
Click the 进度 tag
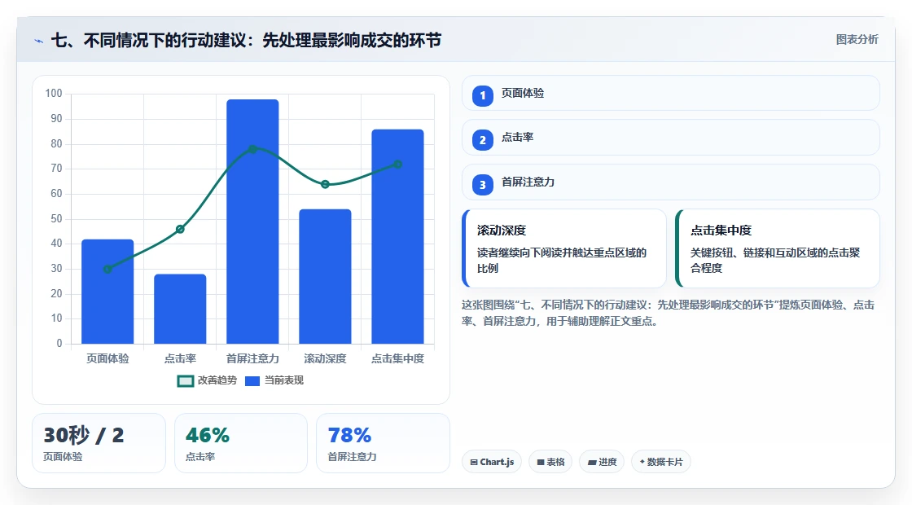(x=602, y=462)
